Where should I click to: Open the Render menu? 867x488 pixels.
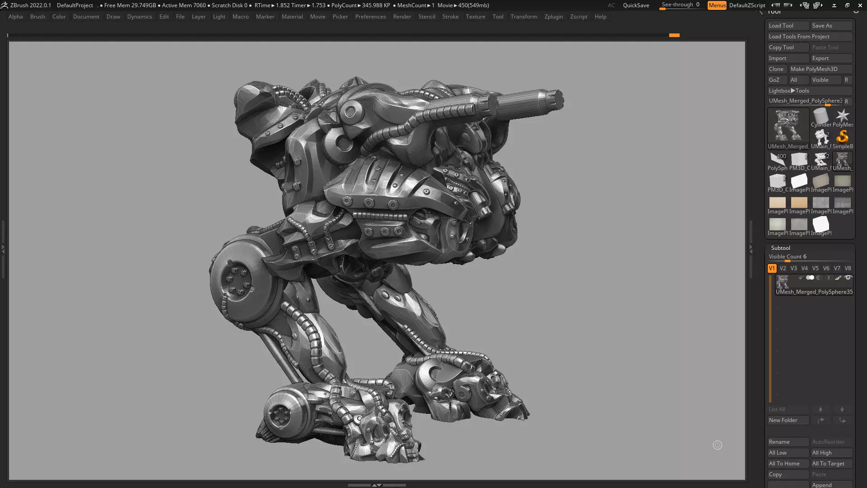(x=401, y=17)
